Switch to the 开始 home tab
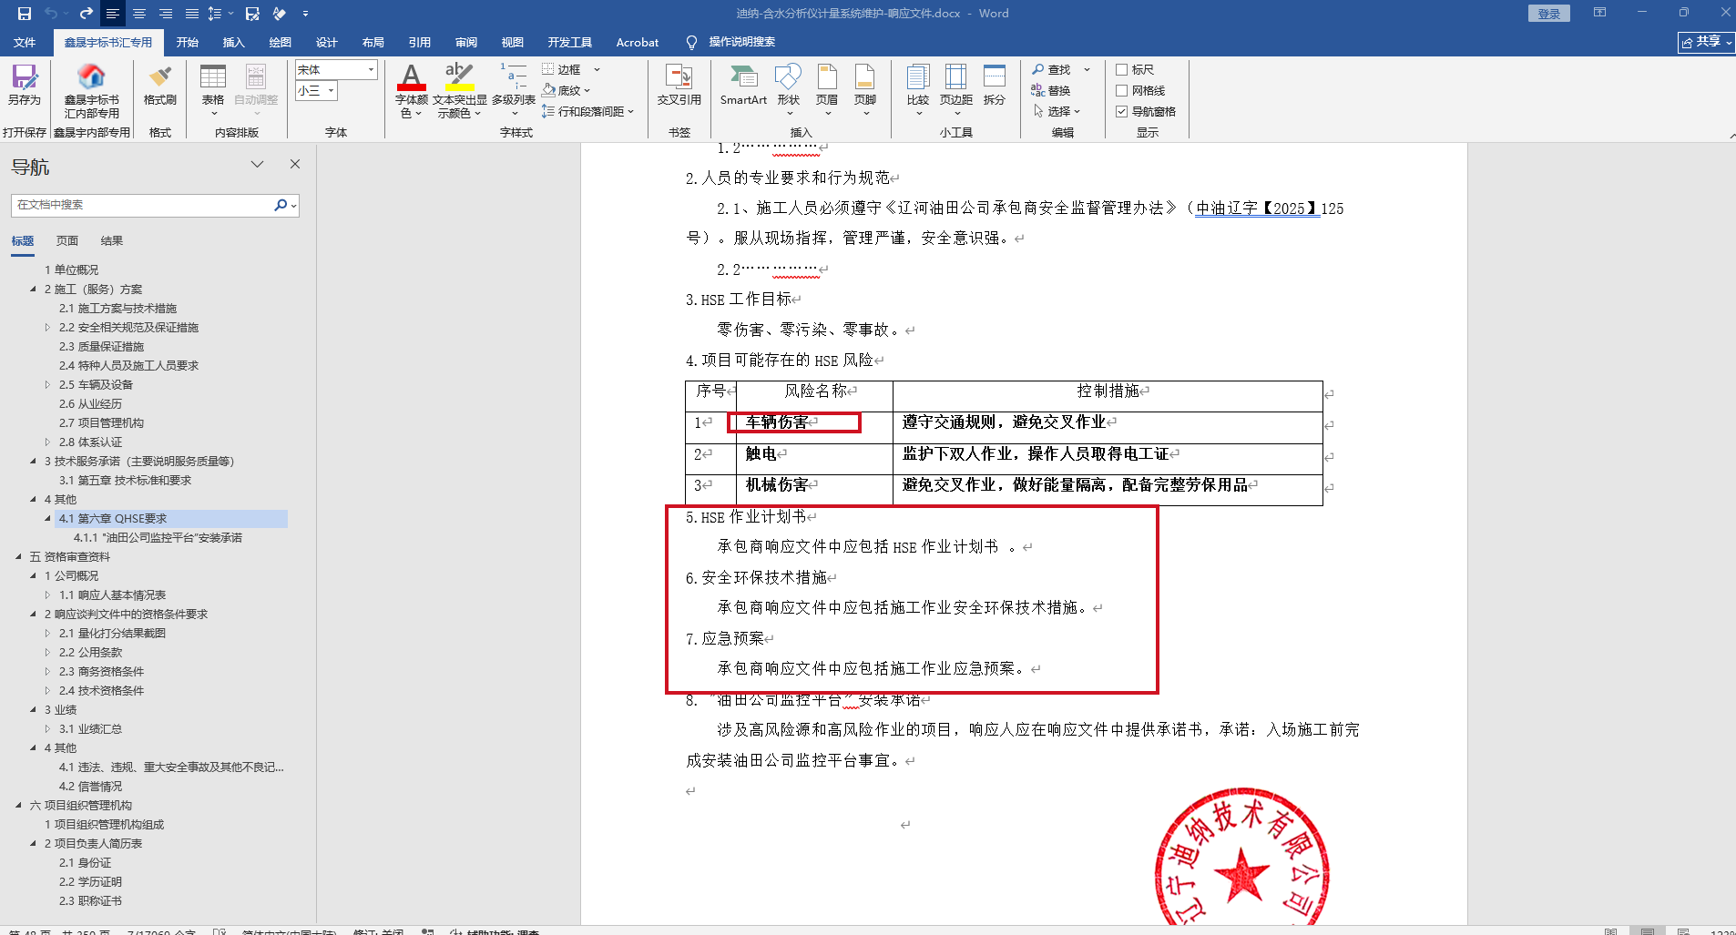 (188, 42)
